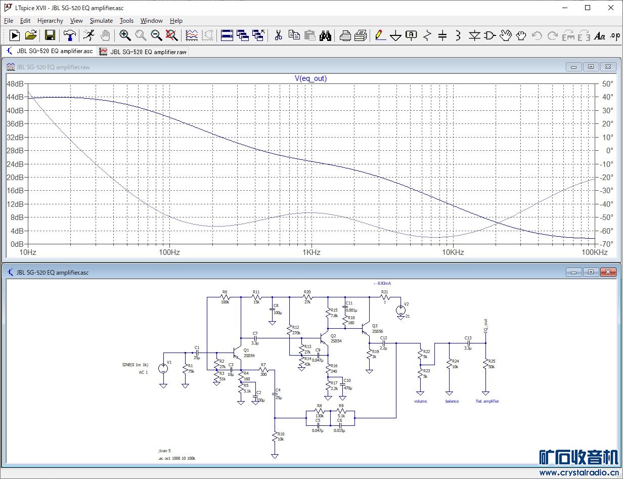
Task: Select the Ground symbol tool
Action: pos(396,35)
